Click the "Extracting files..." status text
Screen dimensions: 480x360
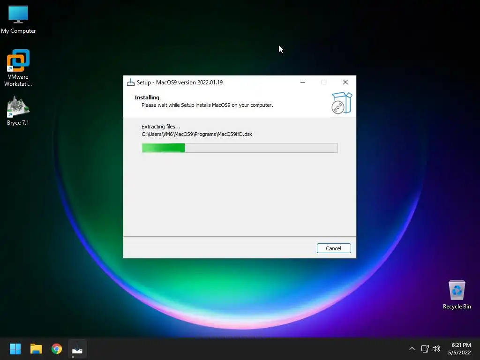pyautogui.click(x=161, y=127)
